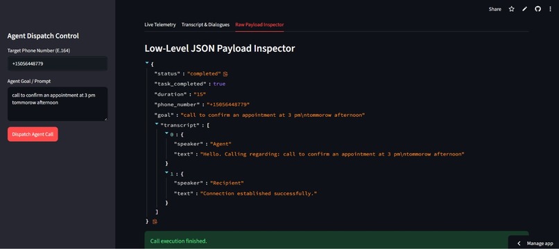Select the Raw Payload Inspector tab
Screen dimensions: 559x249
pyautogui.click(x=259, y=24)
